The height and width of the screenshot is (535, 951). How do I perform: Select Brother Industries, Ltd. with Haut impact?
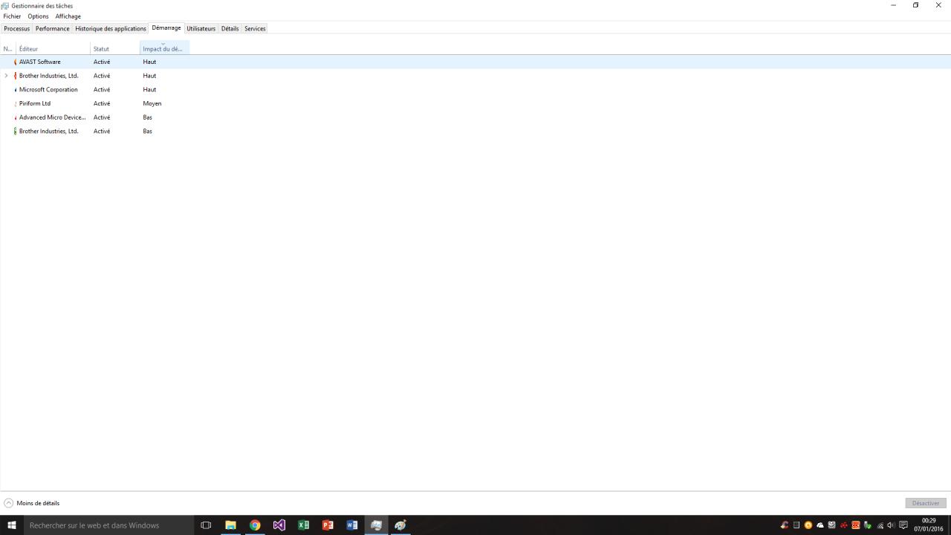(475, 76)
